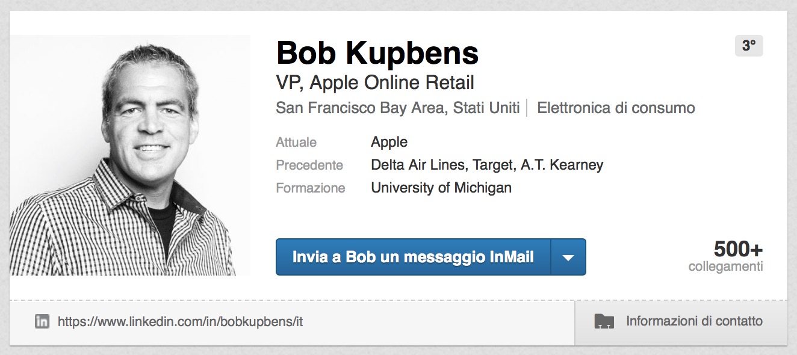
Task: Send Bob an InMail message
Action: coord(413,258)
